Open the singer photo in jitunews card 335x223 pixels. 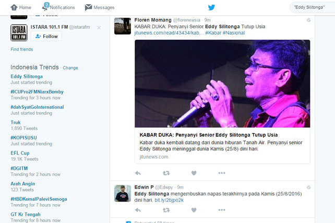pyautogui.click(x=222, y=84)
